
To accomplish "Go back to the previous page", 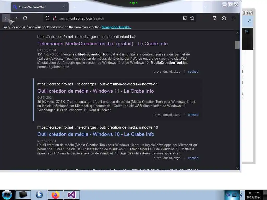I will (x=6, y=18).
